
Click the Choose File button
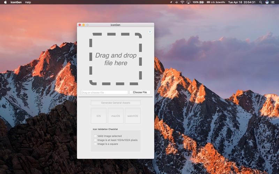click(140, 92)
